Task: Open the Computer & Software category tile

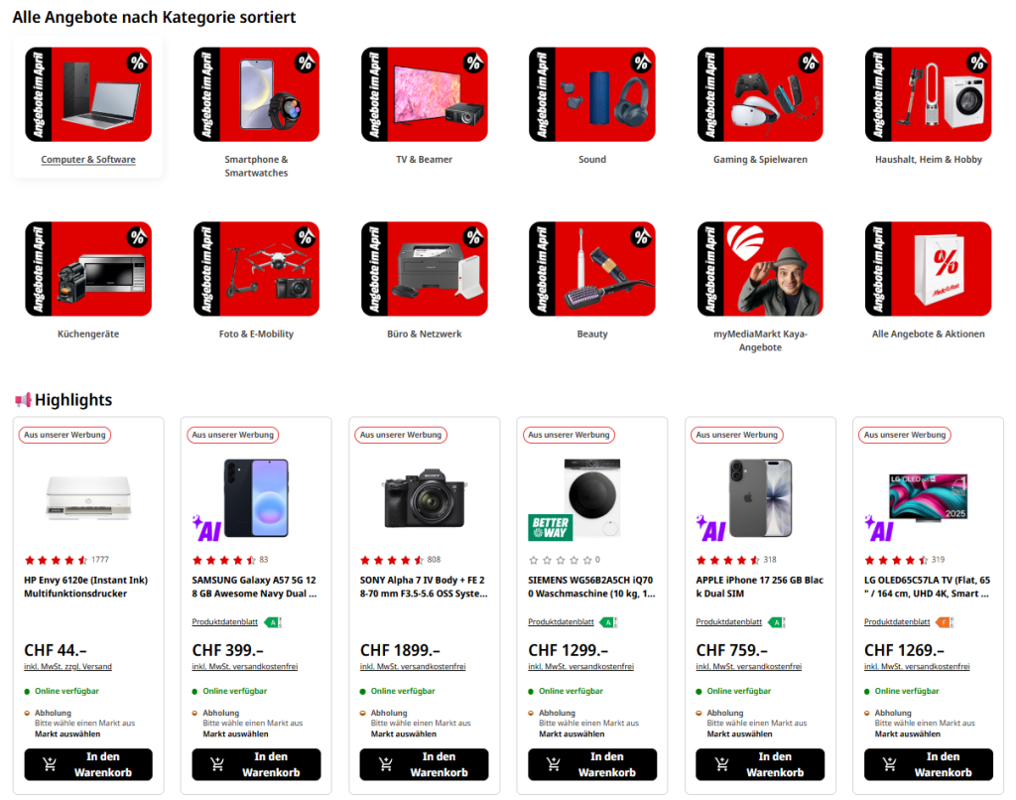Action: pyautogui.click(x=88, y=107)
